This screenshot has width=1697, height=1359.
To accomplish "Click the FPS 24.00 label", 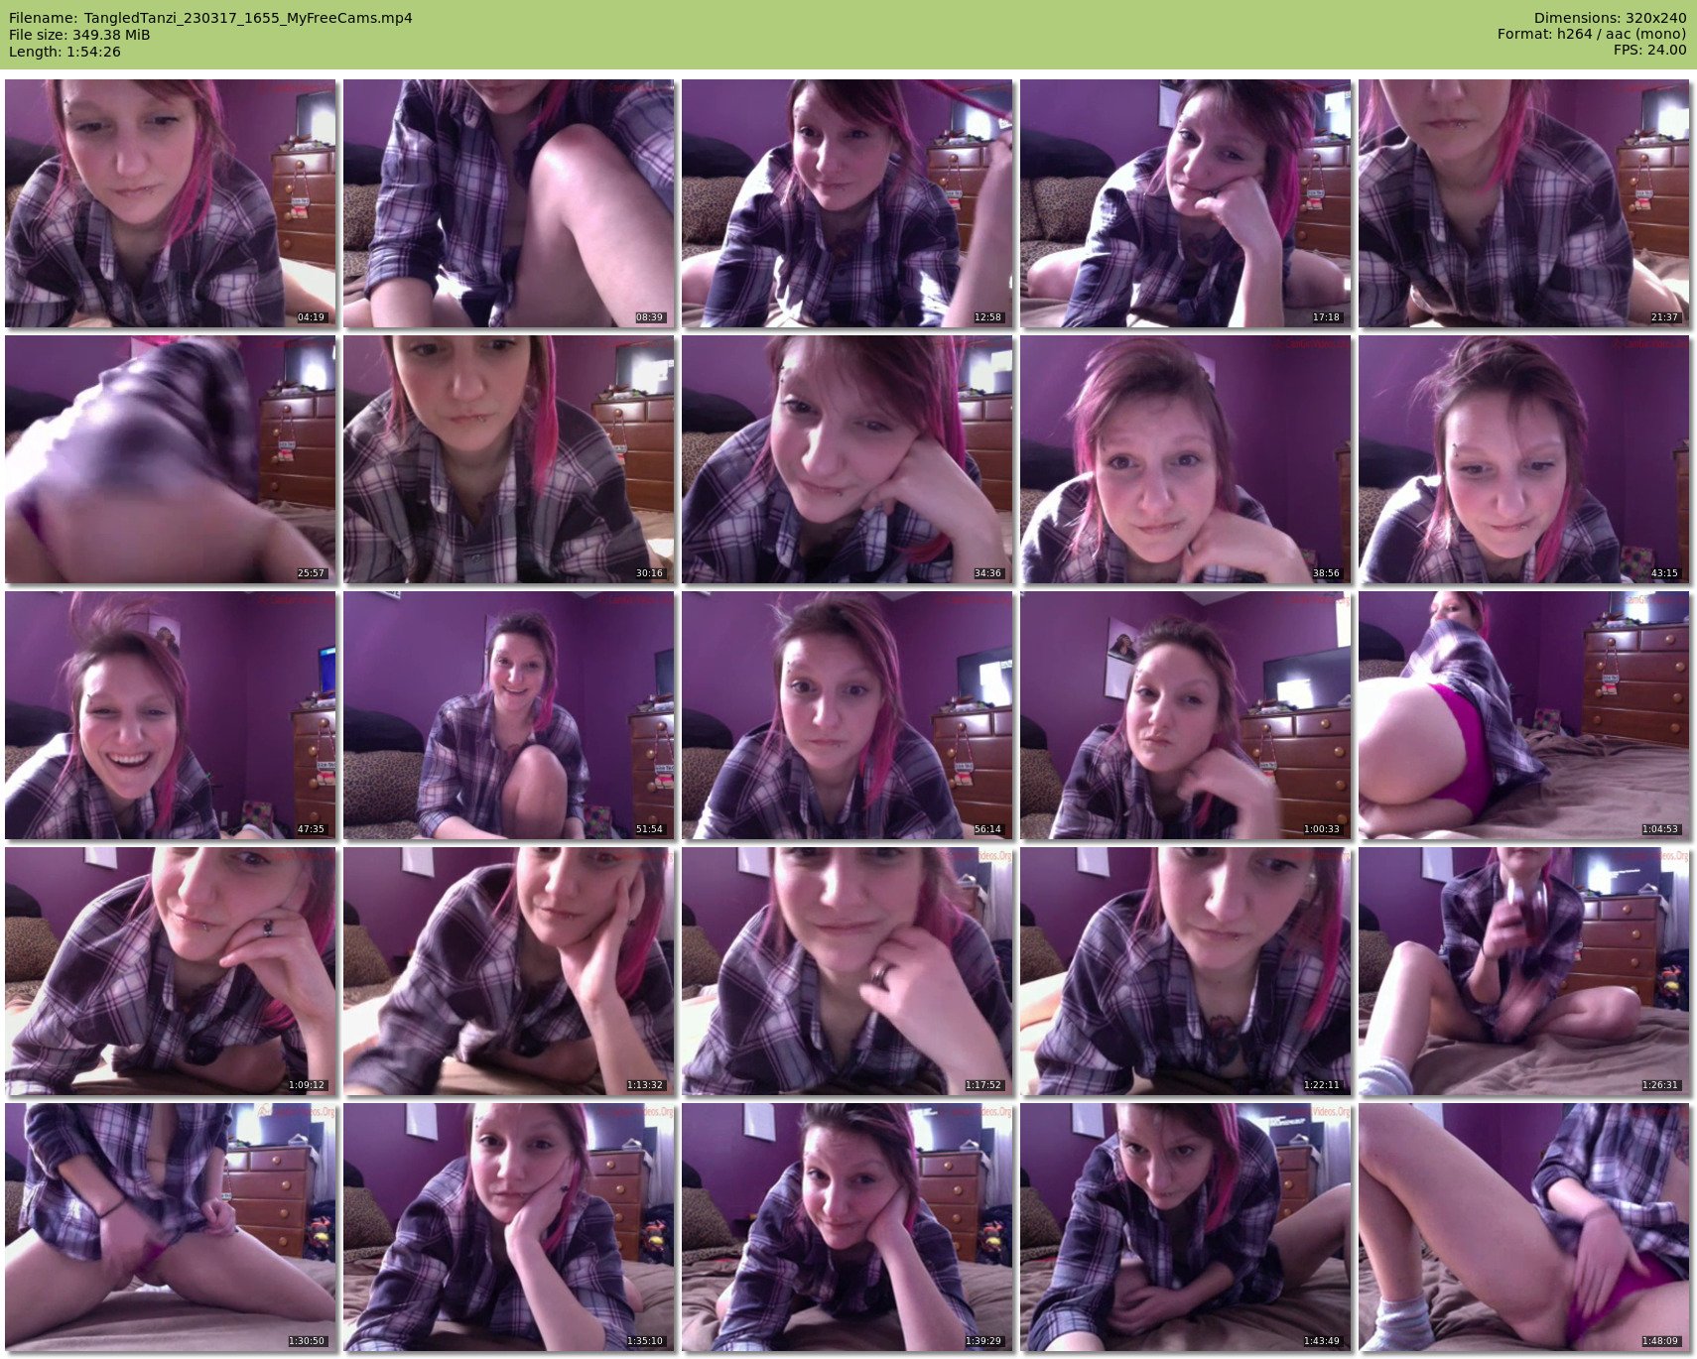I will coord(1649,51).
